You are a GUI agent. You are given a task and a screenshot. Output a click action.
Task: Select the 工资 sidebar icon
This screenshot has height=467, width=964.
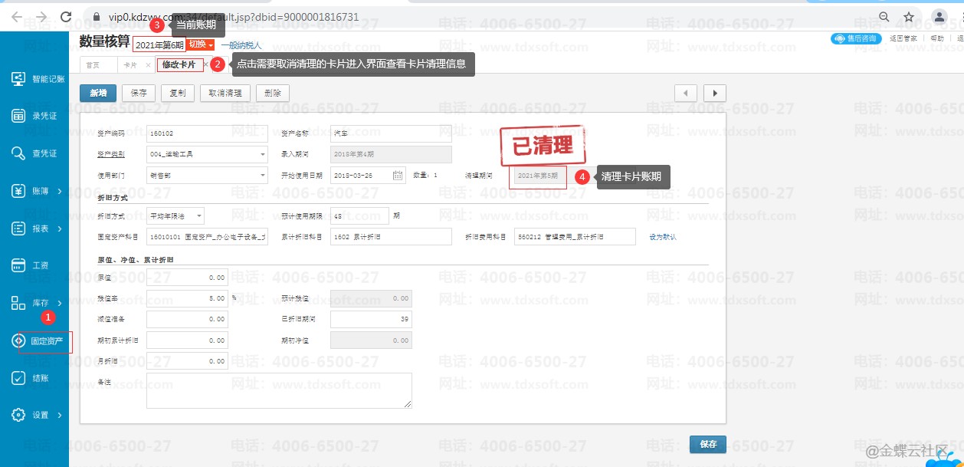click(x=19, y=265)
